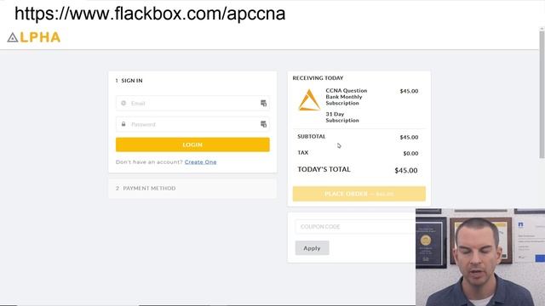Click the ALPHA logo in header
545x306 pixels.
(34, 37)
